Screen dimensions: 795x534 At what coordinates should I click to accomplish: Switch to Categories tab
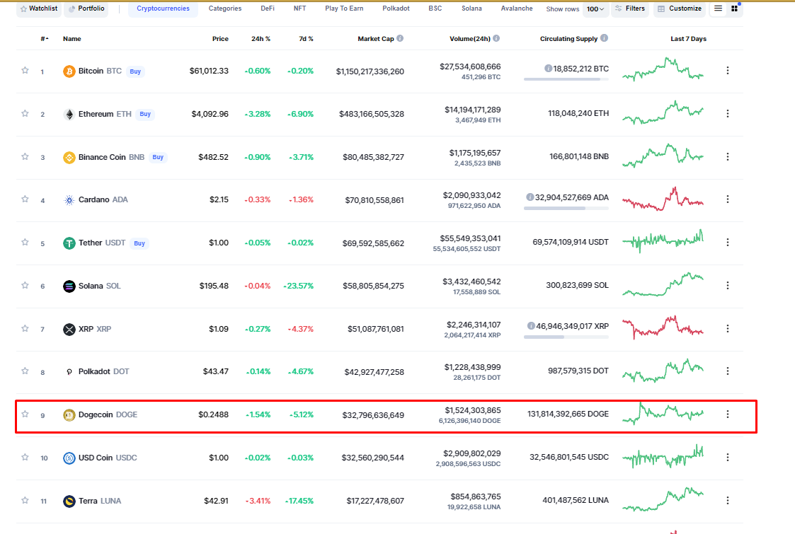pyautogui.click(x=225, y=8)
